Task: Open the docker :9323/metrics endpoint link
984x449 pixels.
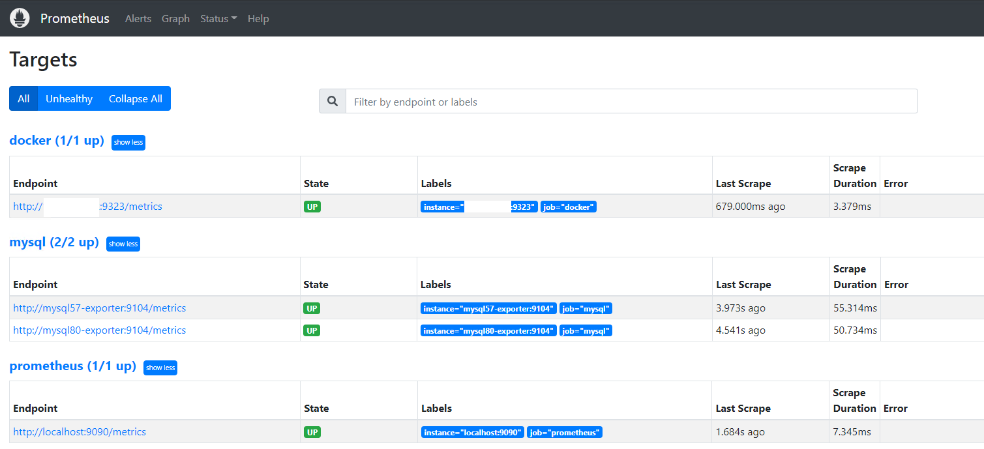Action: 87,206
